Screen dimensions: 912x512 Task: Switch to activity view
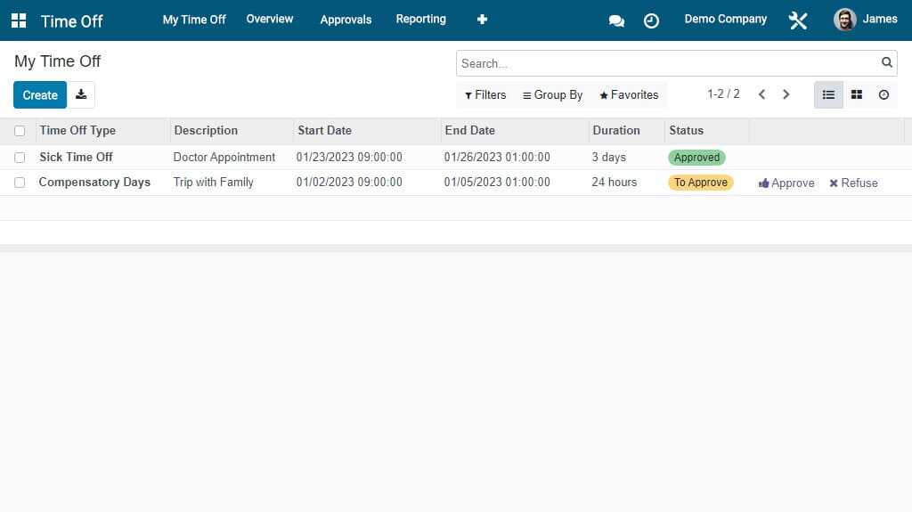[883, 94]
